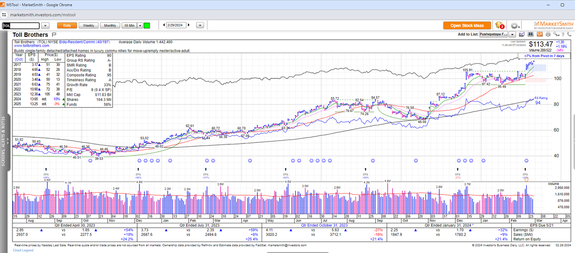
Task: Switch to Daily chart
Action: point(67,25)
